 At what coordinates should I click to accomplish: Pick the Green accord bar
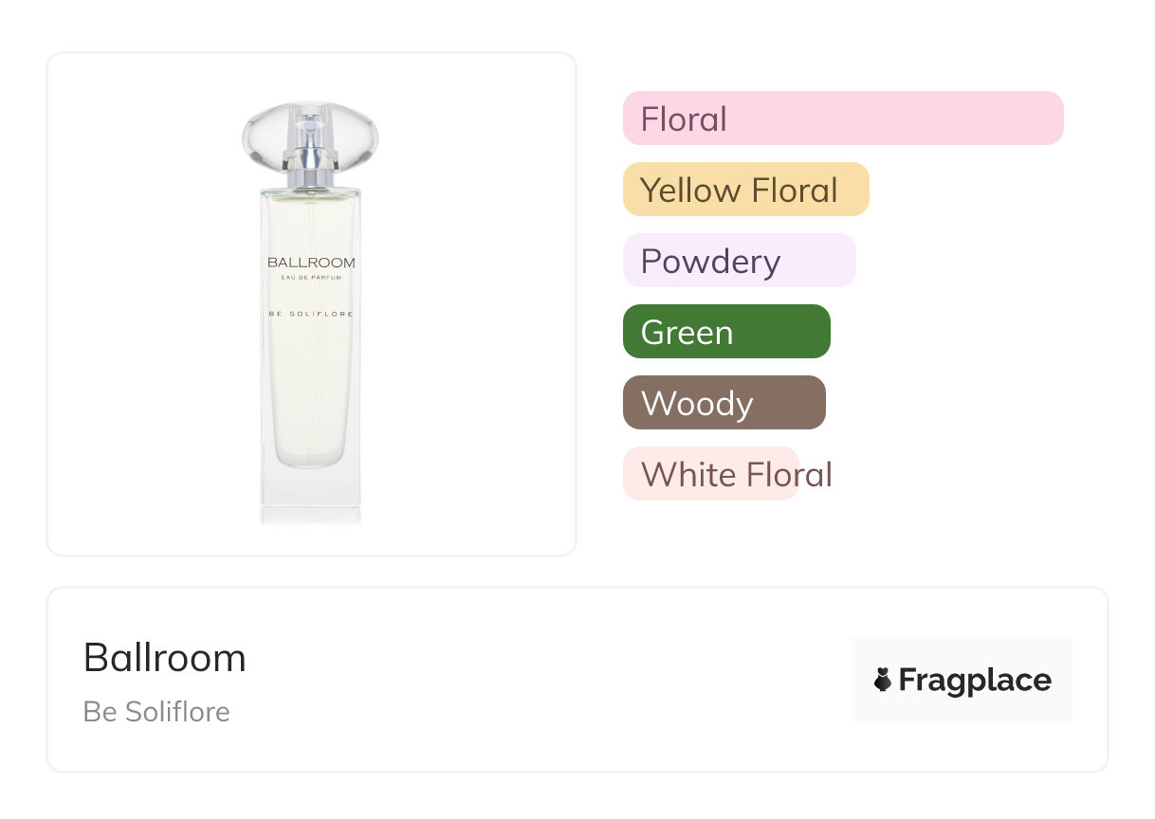pyautogui.click(x=726, y=332)
